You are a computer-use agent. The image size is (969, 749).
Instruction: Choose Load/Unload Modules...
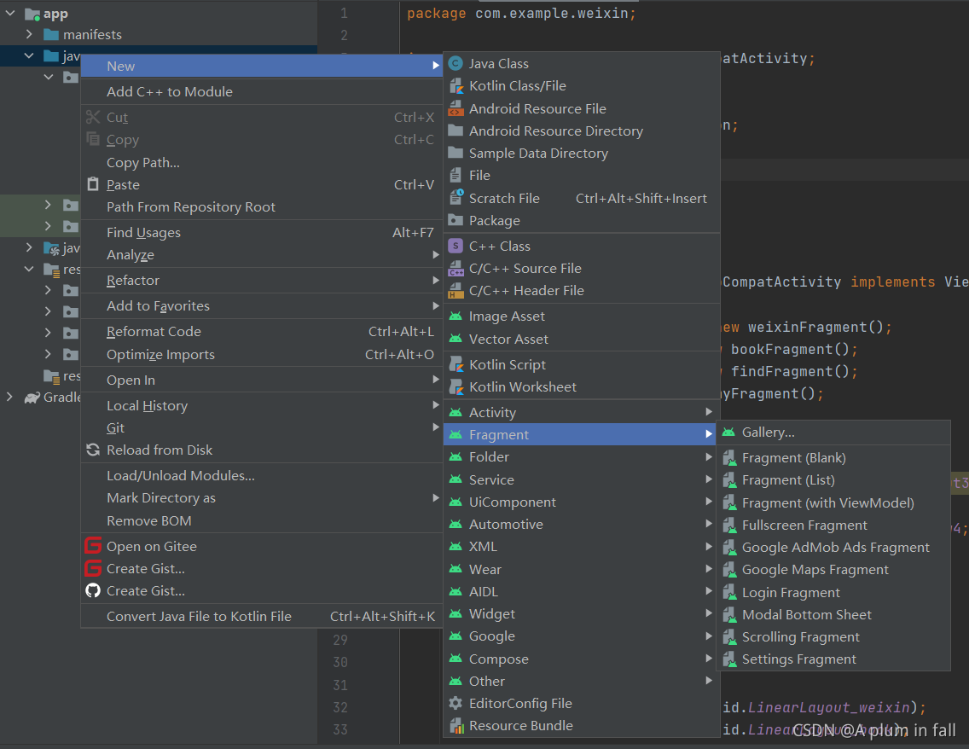[x=261, y=475]
